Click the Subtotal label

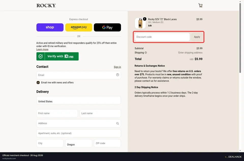click(139, 48)
